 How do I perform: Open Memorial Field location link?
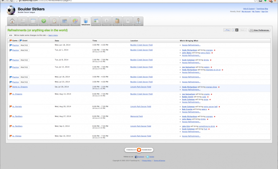pos(137,116)
